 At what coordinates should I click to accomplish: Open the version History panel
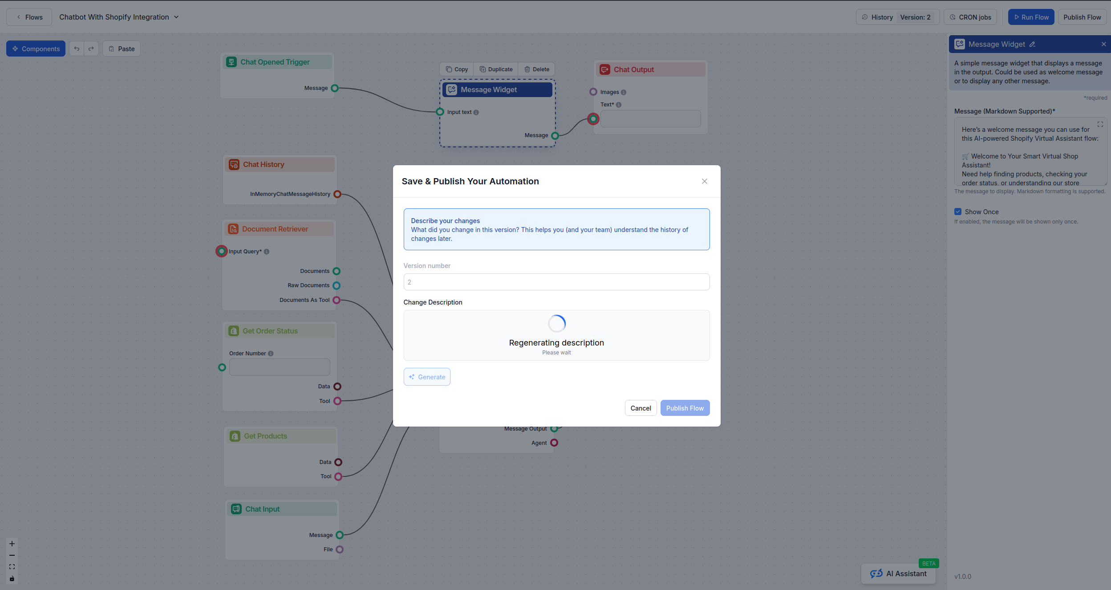pyautogui.click(x=880, y=17)
